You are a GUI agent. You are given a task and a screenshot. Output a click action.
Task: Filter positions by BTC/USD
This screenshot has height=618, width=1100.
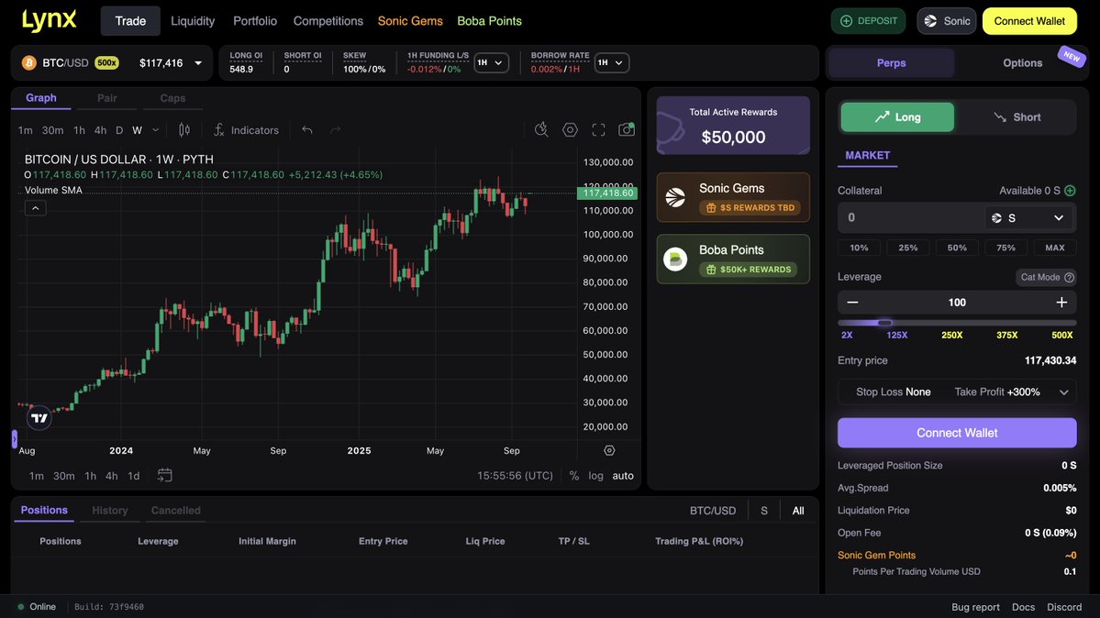pyautogui.click(x=713, y=511)
